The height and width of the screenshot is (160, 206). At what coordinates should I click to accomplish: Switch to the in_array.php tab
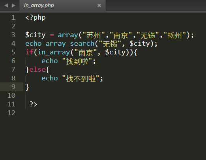click(62, 6)
